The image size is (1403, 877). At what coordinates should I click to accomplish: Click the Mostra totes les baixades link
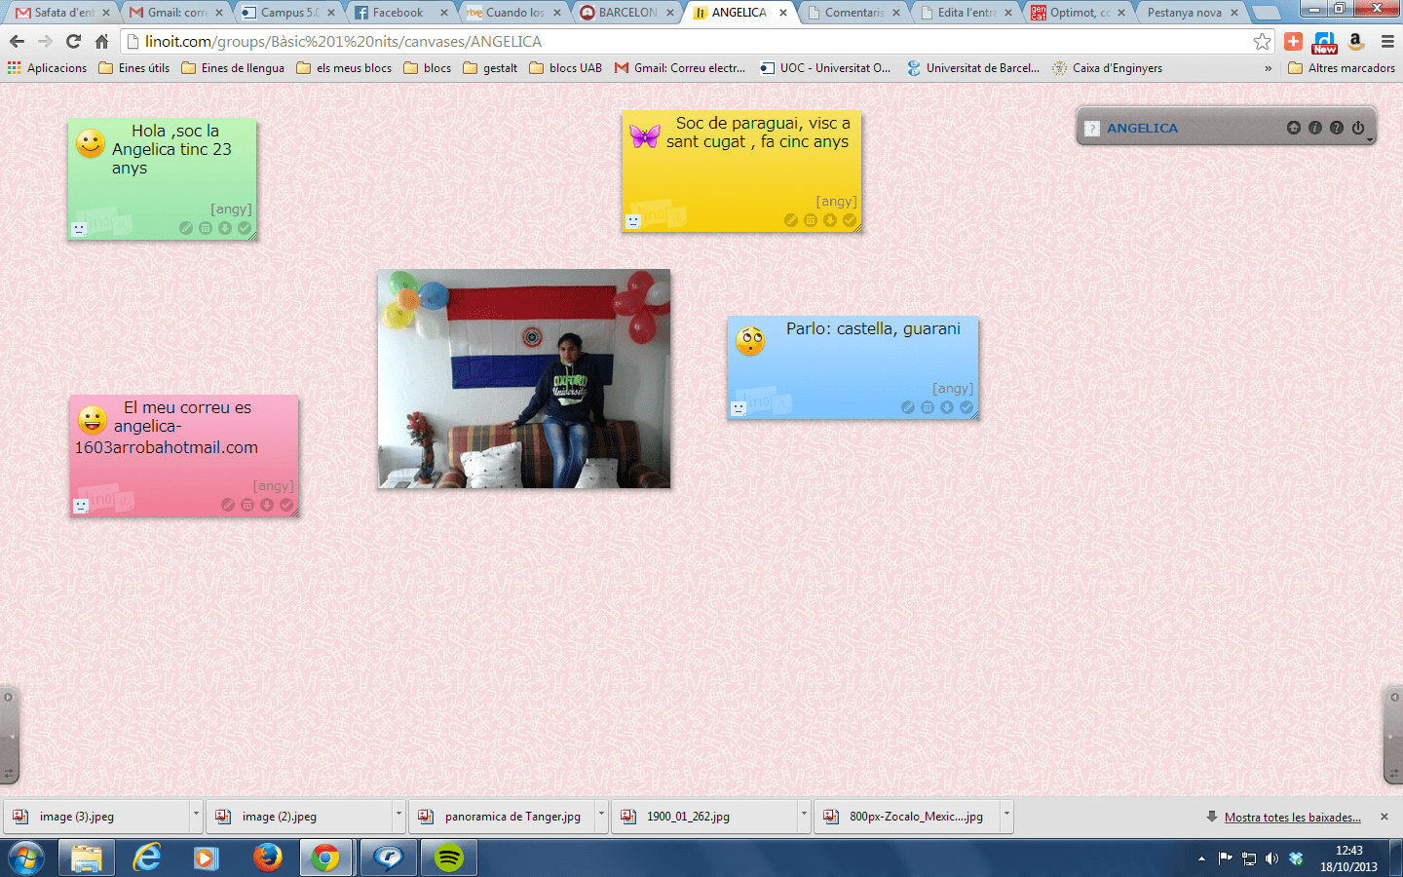pyautogui.click(x=1292, y=818)
